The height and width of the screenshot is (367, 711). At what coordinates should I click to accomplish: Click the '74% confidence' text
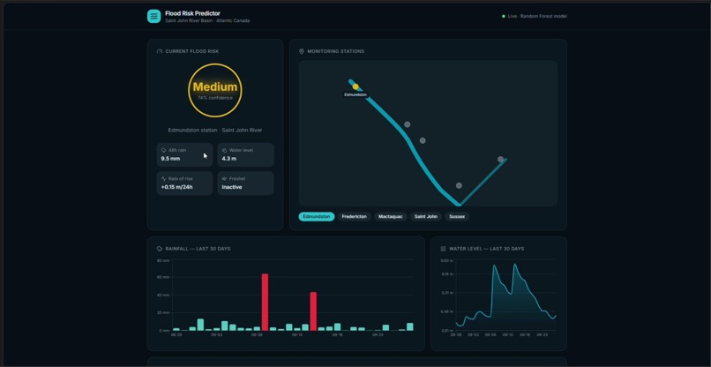coord(215,98)
